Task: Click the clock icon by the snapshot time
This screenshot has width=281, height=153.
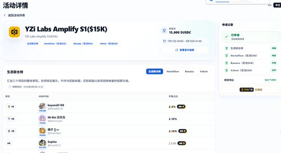Action: click(10, 87)
